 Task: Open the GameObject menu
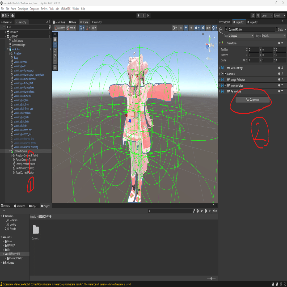pyautogui.click(x=23, y=9)
